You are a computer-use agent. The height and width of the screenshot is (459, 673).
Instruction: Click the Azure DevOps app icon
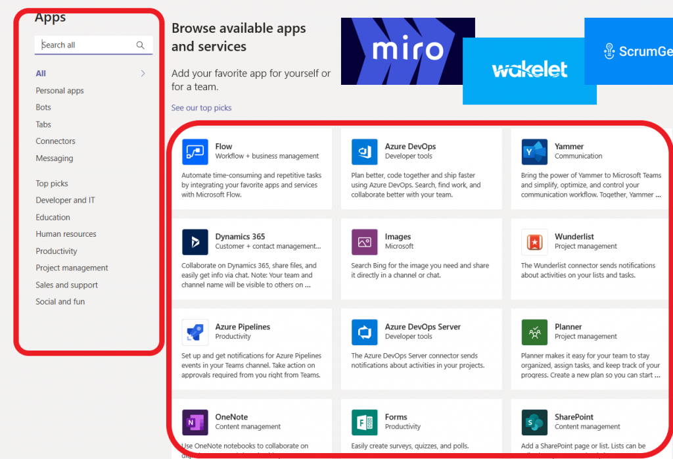pos(363,151)
